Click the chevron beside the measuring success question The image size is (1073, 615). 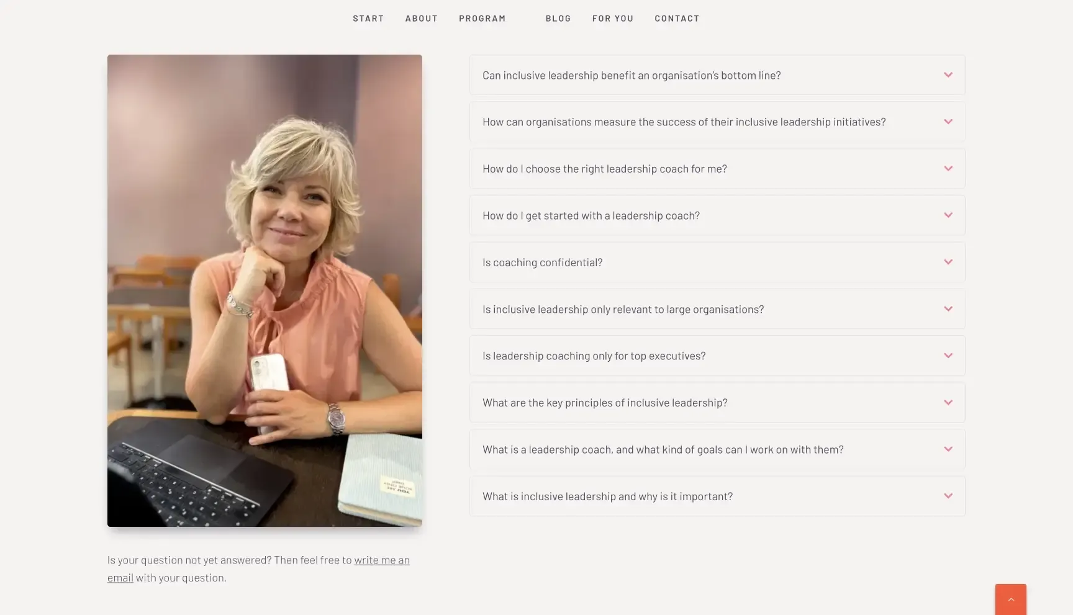coord(948,122)
